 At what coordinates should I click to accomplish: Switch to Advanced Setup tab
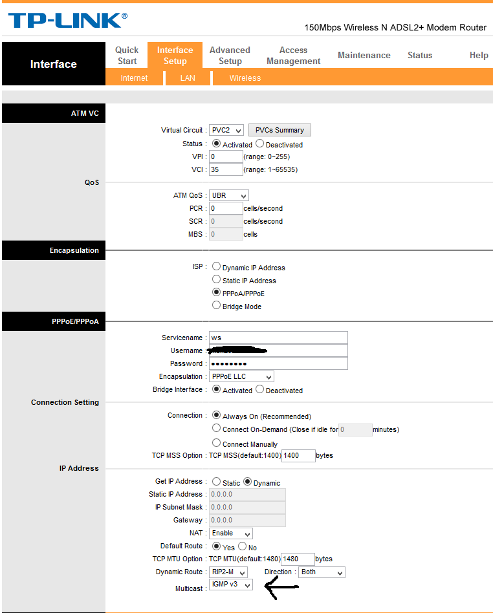230,56
